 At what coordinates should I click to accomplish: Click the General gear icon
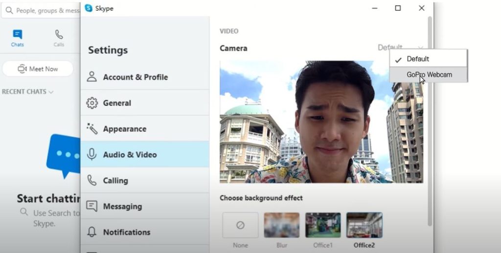coord(92,103)
